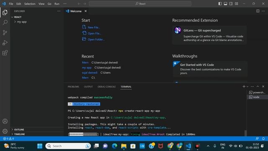Open the Edit menu
Screen dimensions: 268x151
click(x=18, y=4)
